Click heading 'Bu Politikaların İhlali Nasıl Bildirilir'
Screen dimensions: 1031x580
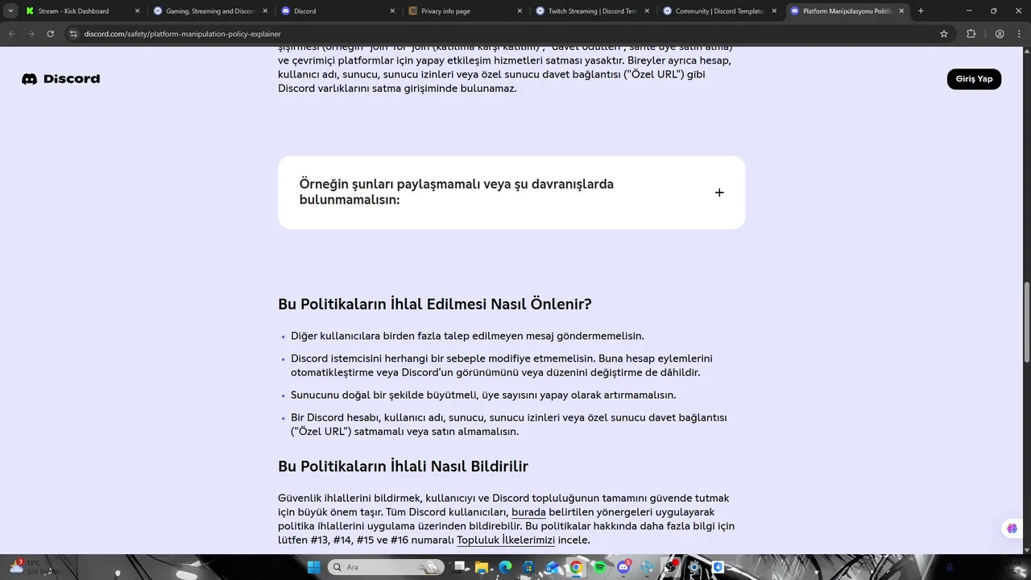click(x=403, y=466)
